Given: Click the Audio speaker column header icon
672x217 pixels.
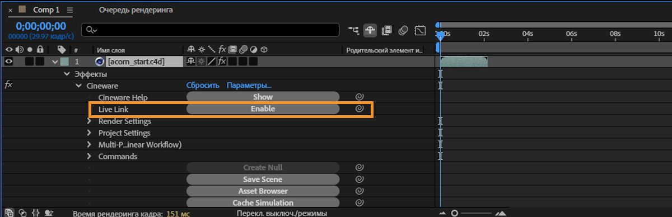Looking at the screenshot, I should [20, 49].
